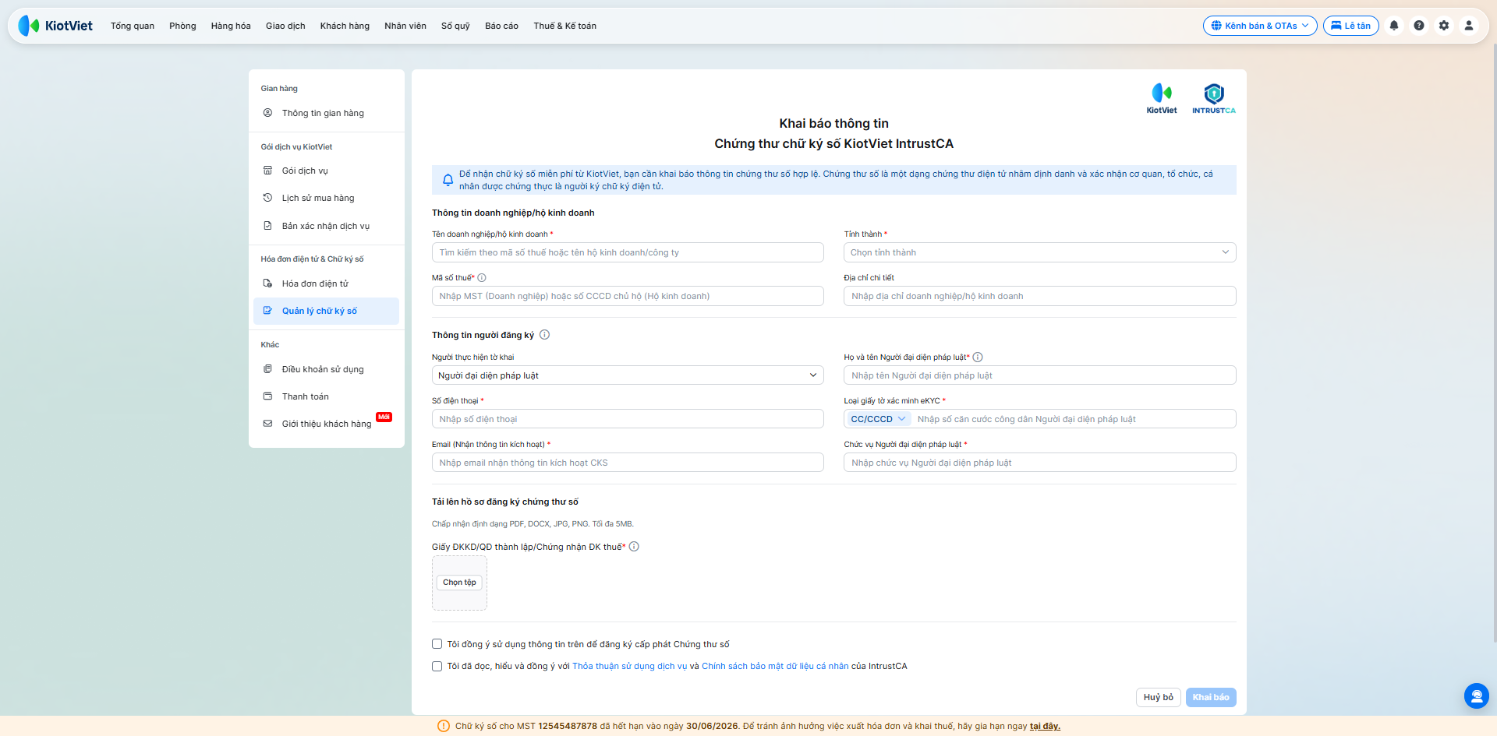Open the Báo cáo menu

(x=501, y=26)
